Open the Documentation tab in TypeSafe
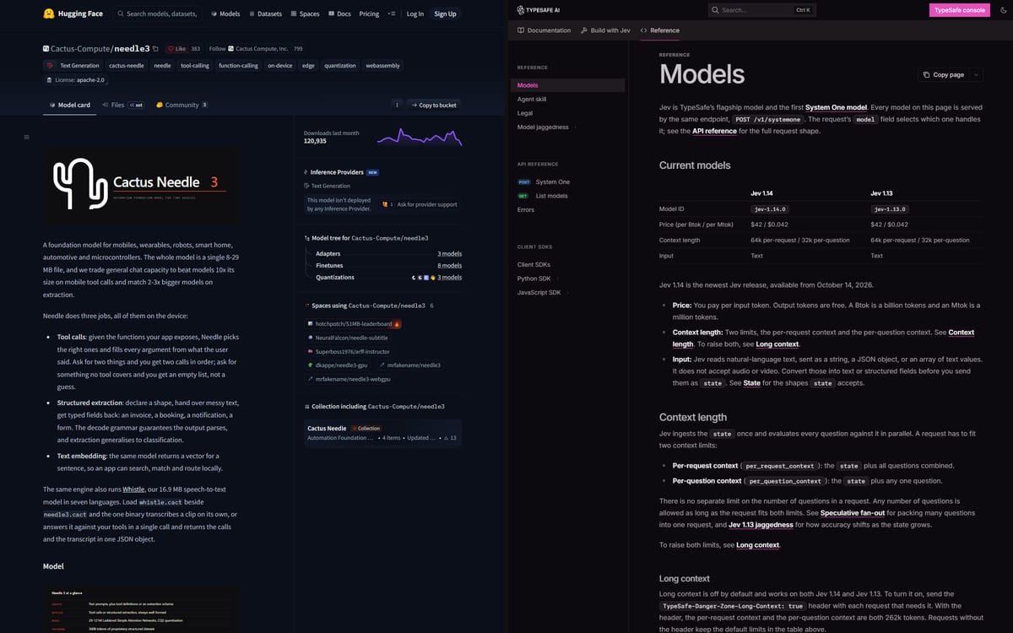 (x=544, y=30)
